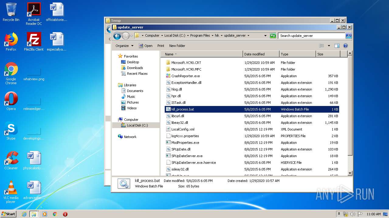Sort by the Type column header
Viewport: 389px width, 218px height.
pos(298,54)
